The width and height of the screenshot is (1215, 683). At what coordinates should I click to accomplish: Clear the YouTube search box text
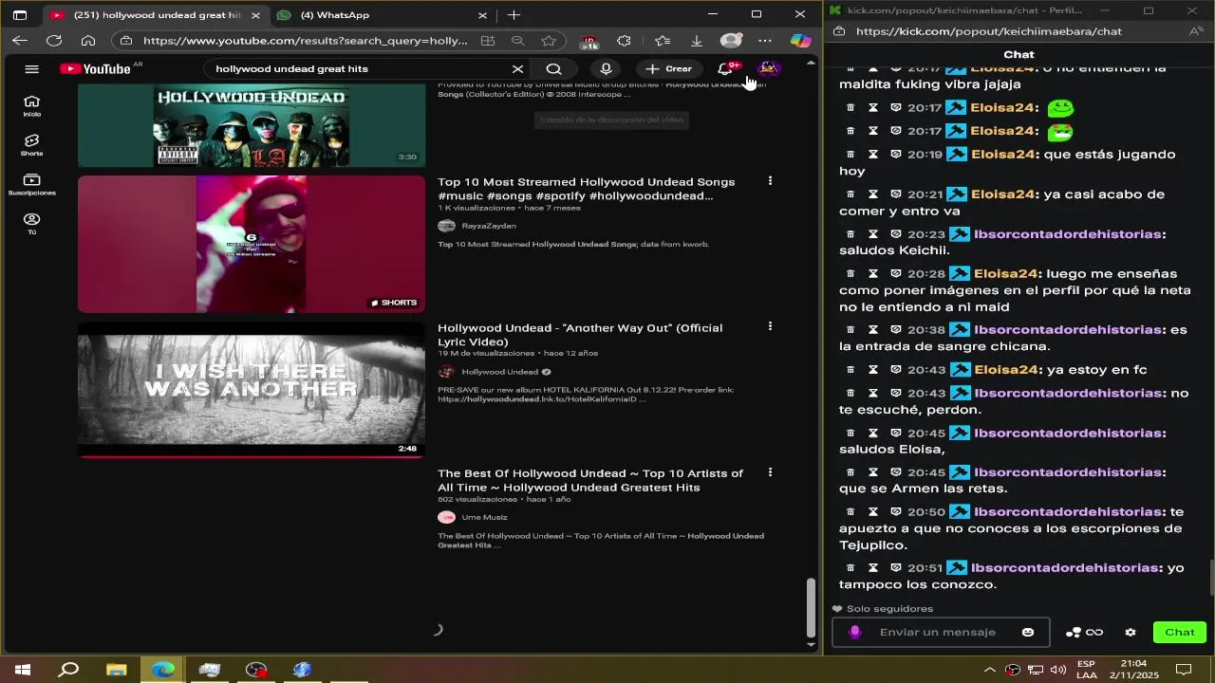(x=517, y=68)
